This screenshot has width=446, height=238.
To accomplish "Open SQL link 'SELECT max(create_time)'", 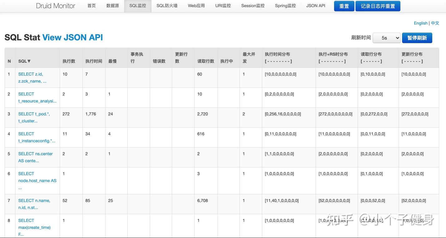I will click(34, 227).
